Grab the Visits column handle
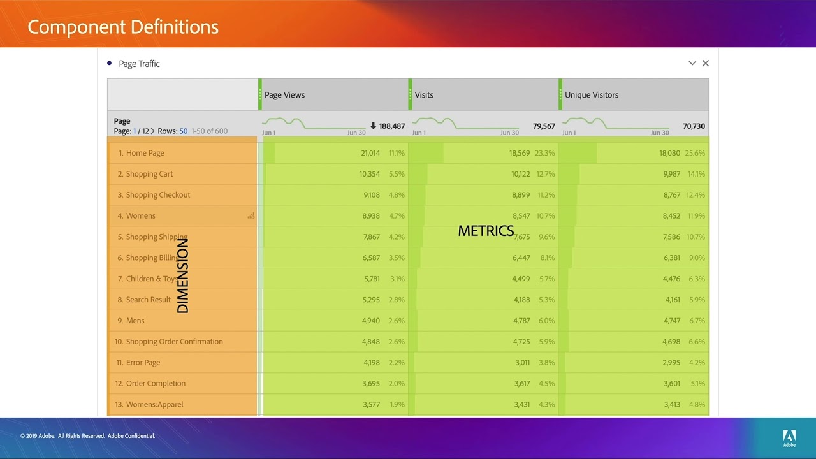This screenshot has height=459, width=816. (x=410, y=95)
